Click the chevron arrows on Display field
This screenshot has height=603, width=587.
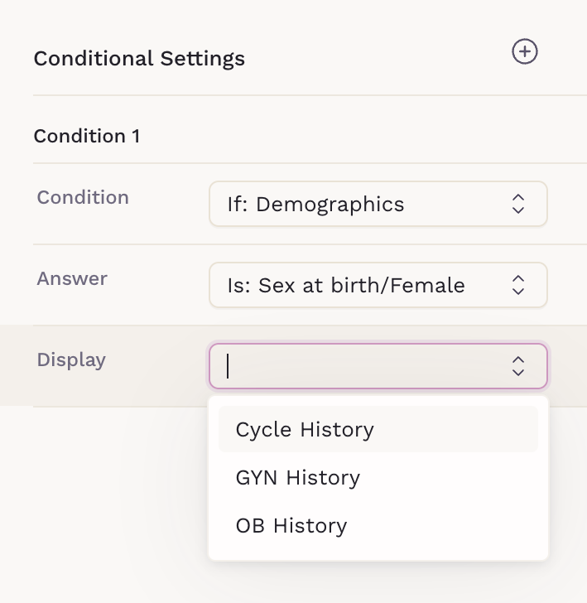[518, 366]
